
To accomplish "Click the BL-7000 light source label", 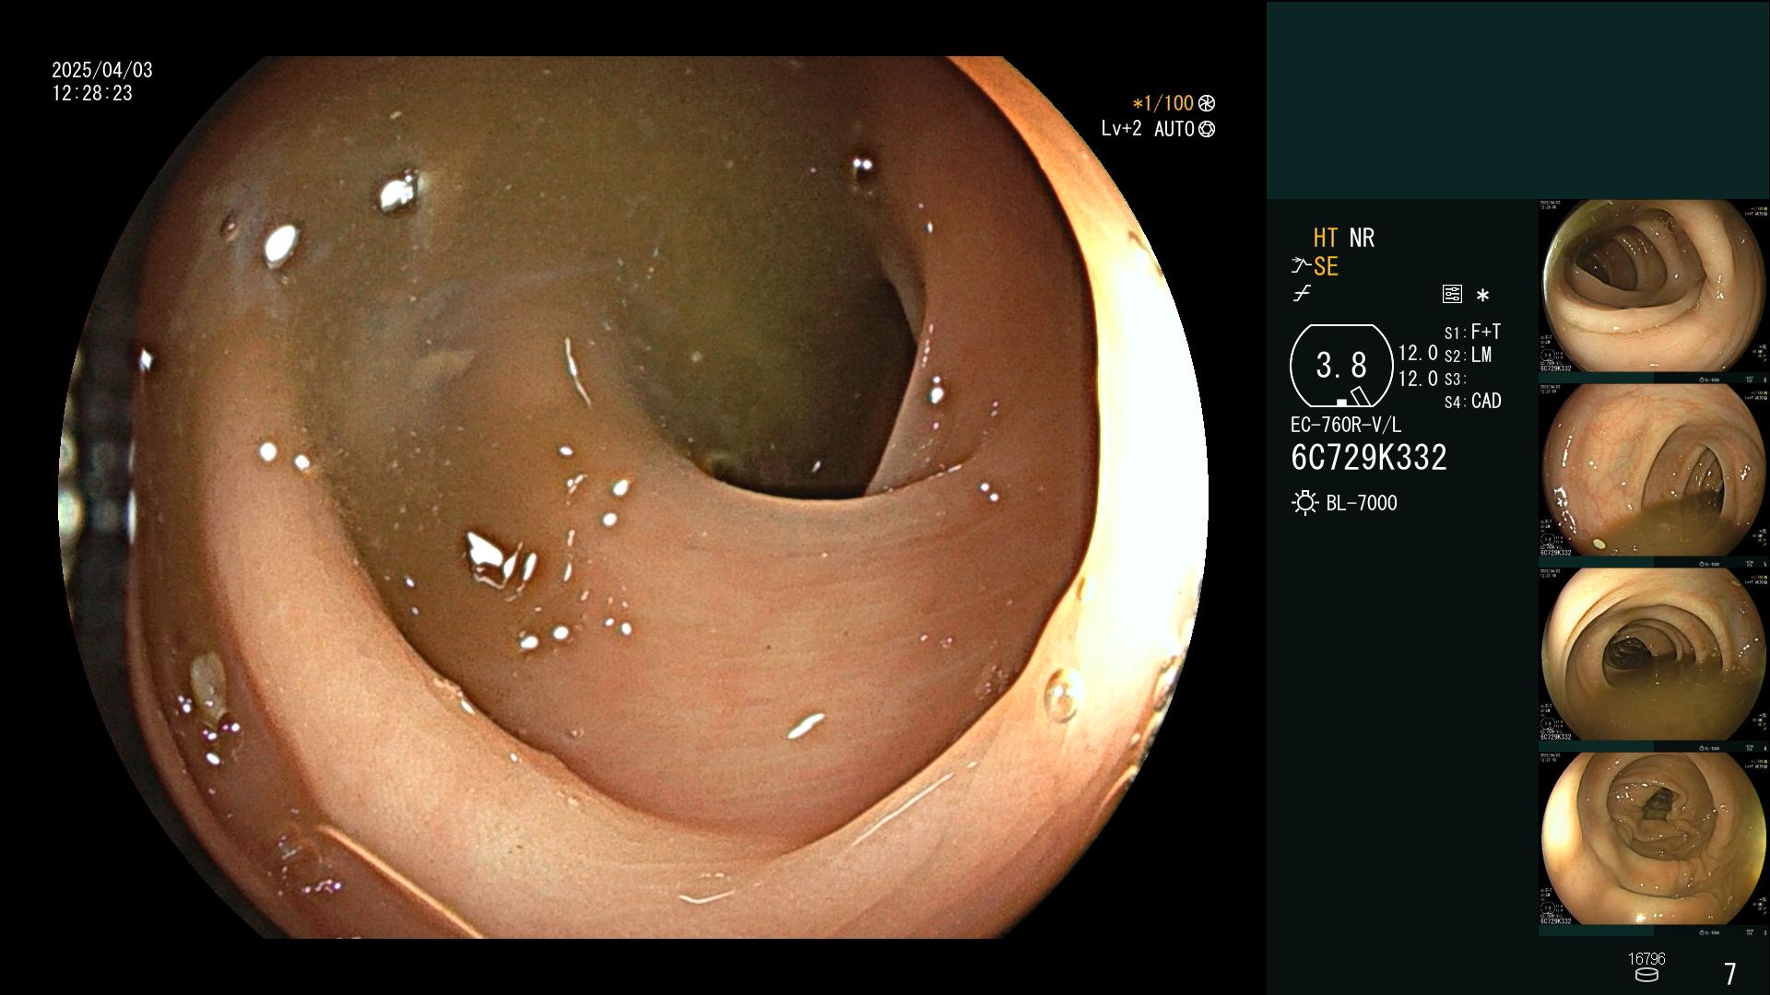I will point(1362,503).
